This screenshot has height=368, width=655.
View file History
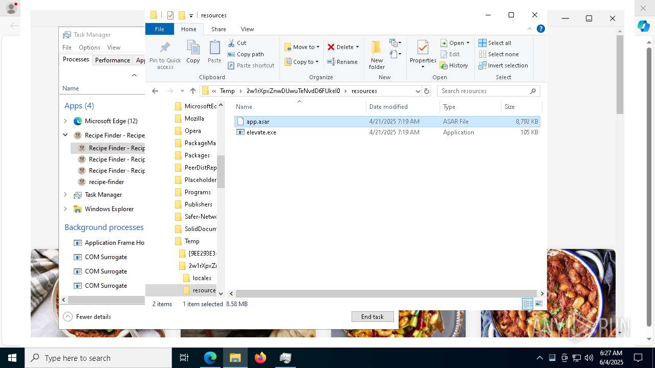point(454,65)
